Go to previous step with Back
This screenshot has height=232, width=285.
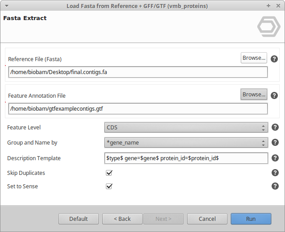[x=122, y=219]
